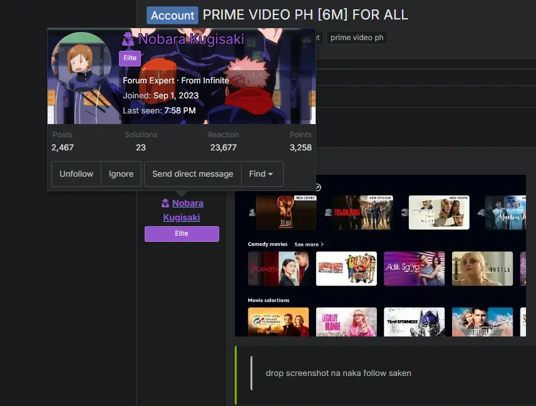This screenshot has width=536, height=406.
Task: Open the white comedy thumbnail next to Upgraded
Action: (346, 269)
